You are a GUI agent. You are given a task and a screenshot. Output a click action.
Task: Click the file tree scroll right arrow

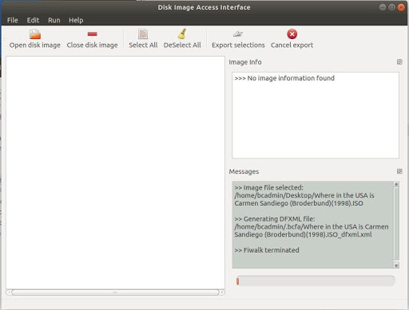point(222,292)
